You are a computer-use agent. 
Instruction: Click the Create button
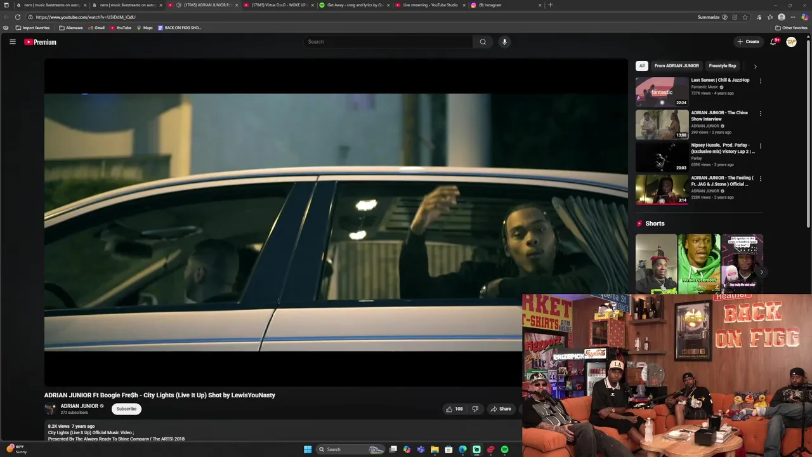748,42
